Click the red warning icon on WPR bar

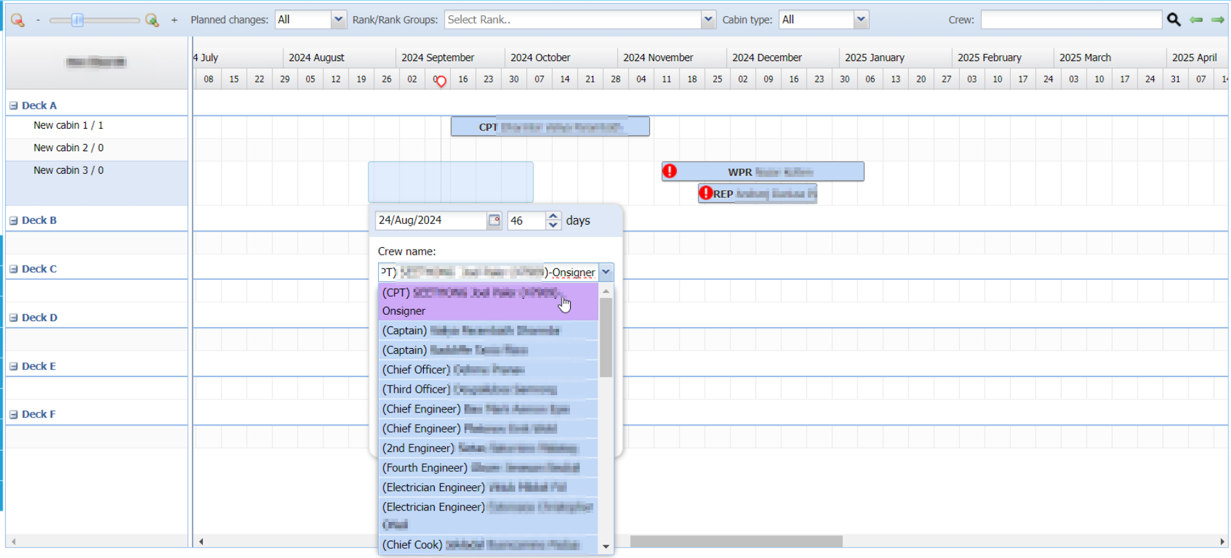point(670,171)
